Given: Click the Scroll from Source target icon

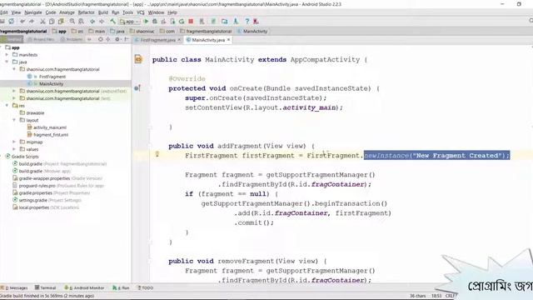Looking at the screenshot, I should coord(100,39).
